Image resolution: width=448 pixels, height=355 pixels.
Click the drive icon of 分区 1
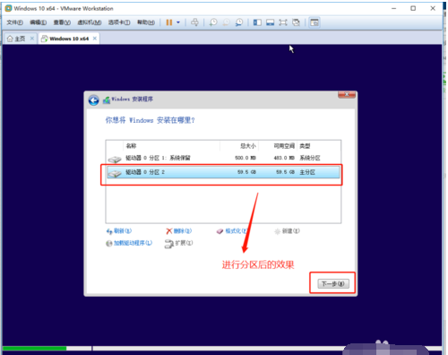point(115,160)
